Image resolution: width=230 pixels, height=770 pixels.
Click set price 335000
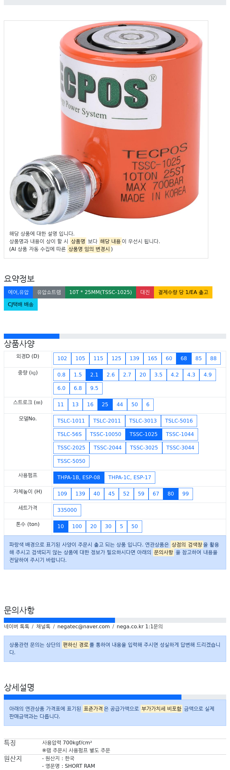[x=67, y=510]
